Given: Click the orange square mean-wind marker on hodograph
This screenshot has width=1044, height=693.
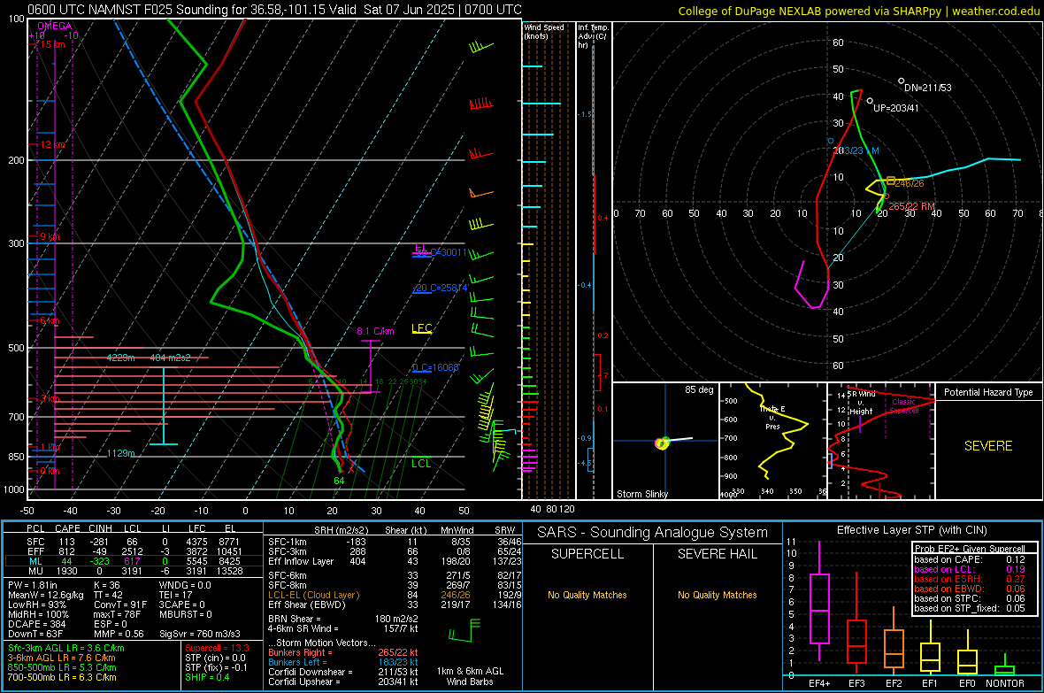Looking at the screenshot, I should click(891, 181).
